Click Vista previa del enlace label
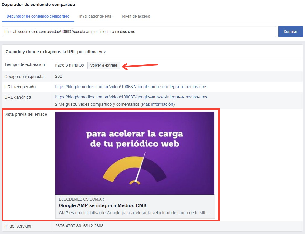This screenshot has width=305, height=234. pyautogui.click(x=26, y=114)
